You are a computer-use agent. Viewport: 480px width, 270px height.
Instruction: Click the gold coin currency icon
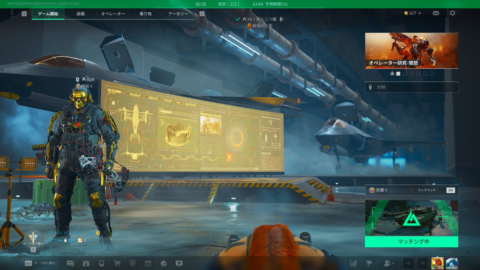tap(406, 13)
